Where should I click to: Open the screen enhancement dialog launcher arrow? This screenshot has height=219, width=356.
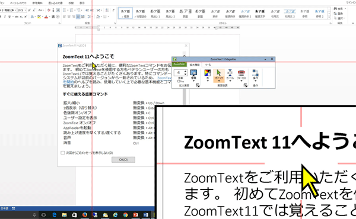246,85
